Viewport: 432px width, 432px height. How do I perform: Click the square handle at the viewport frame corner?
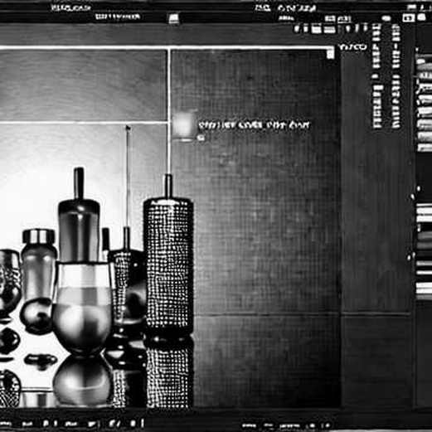[330, 54]
